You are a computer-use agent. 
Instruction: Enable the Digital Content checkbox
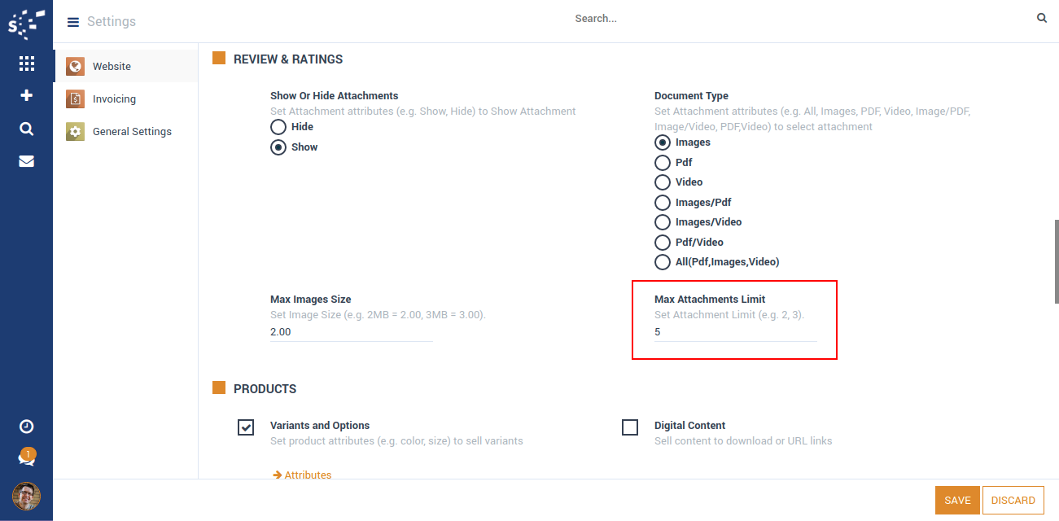pyautogui.click(x=630, y=427)
